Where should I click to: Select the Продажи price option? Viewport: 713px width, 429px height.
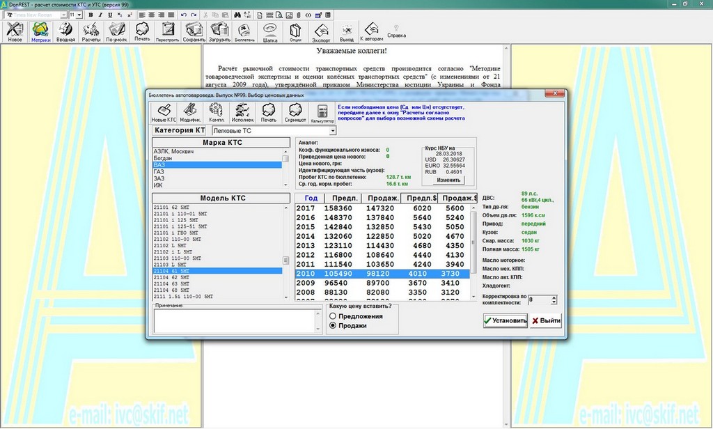point(333,325)
